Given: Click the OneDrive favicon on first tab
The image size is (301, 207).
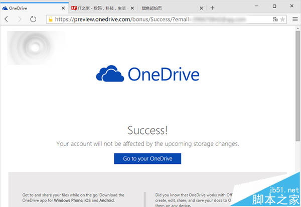Looking at the screenshot, I should 5,8.
